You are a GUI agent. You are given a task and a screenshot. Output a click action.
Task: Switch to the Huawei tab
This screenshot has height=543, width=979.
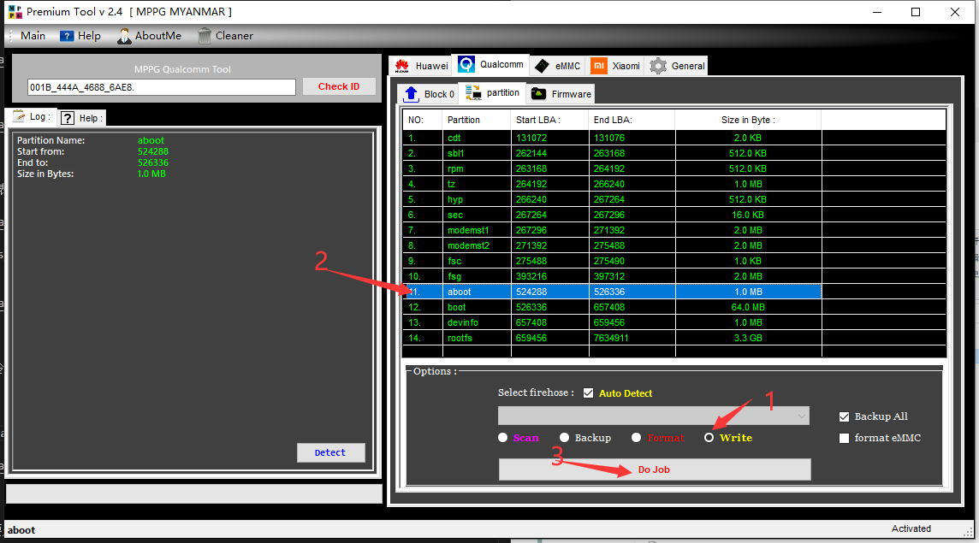coord(420,66)
